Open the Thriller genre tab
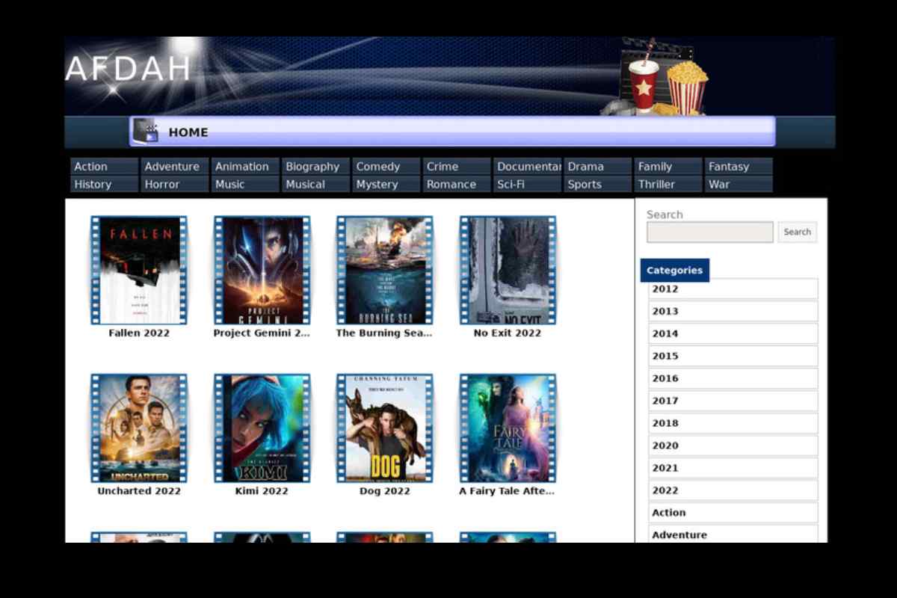Screen dimensions: 897x598 [668, 185]
